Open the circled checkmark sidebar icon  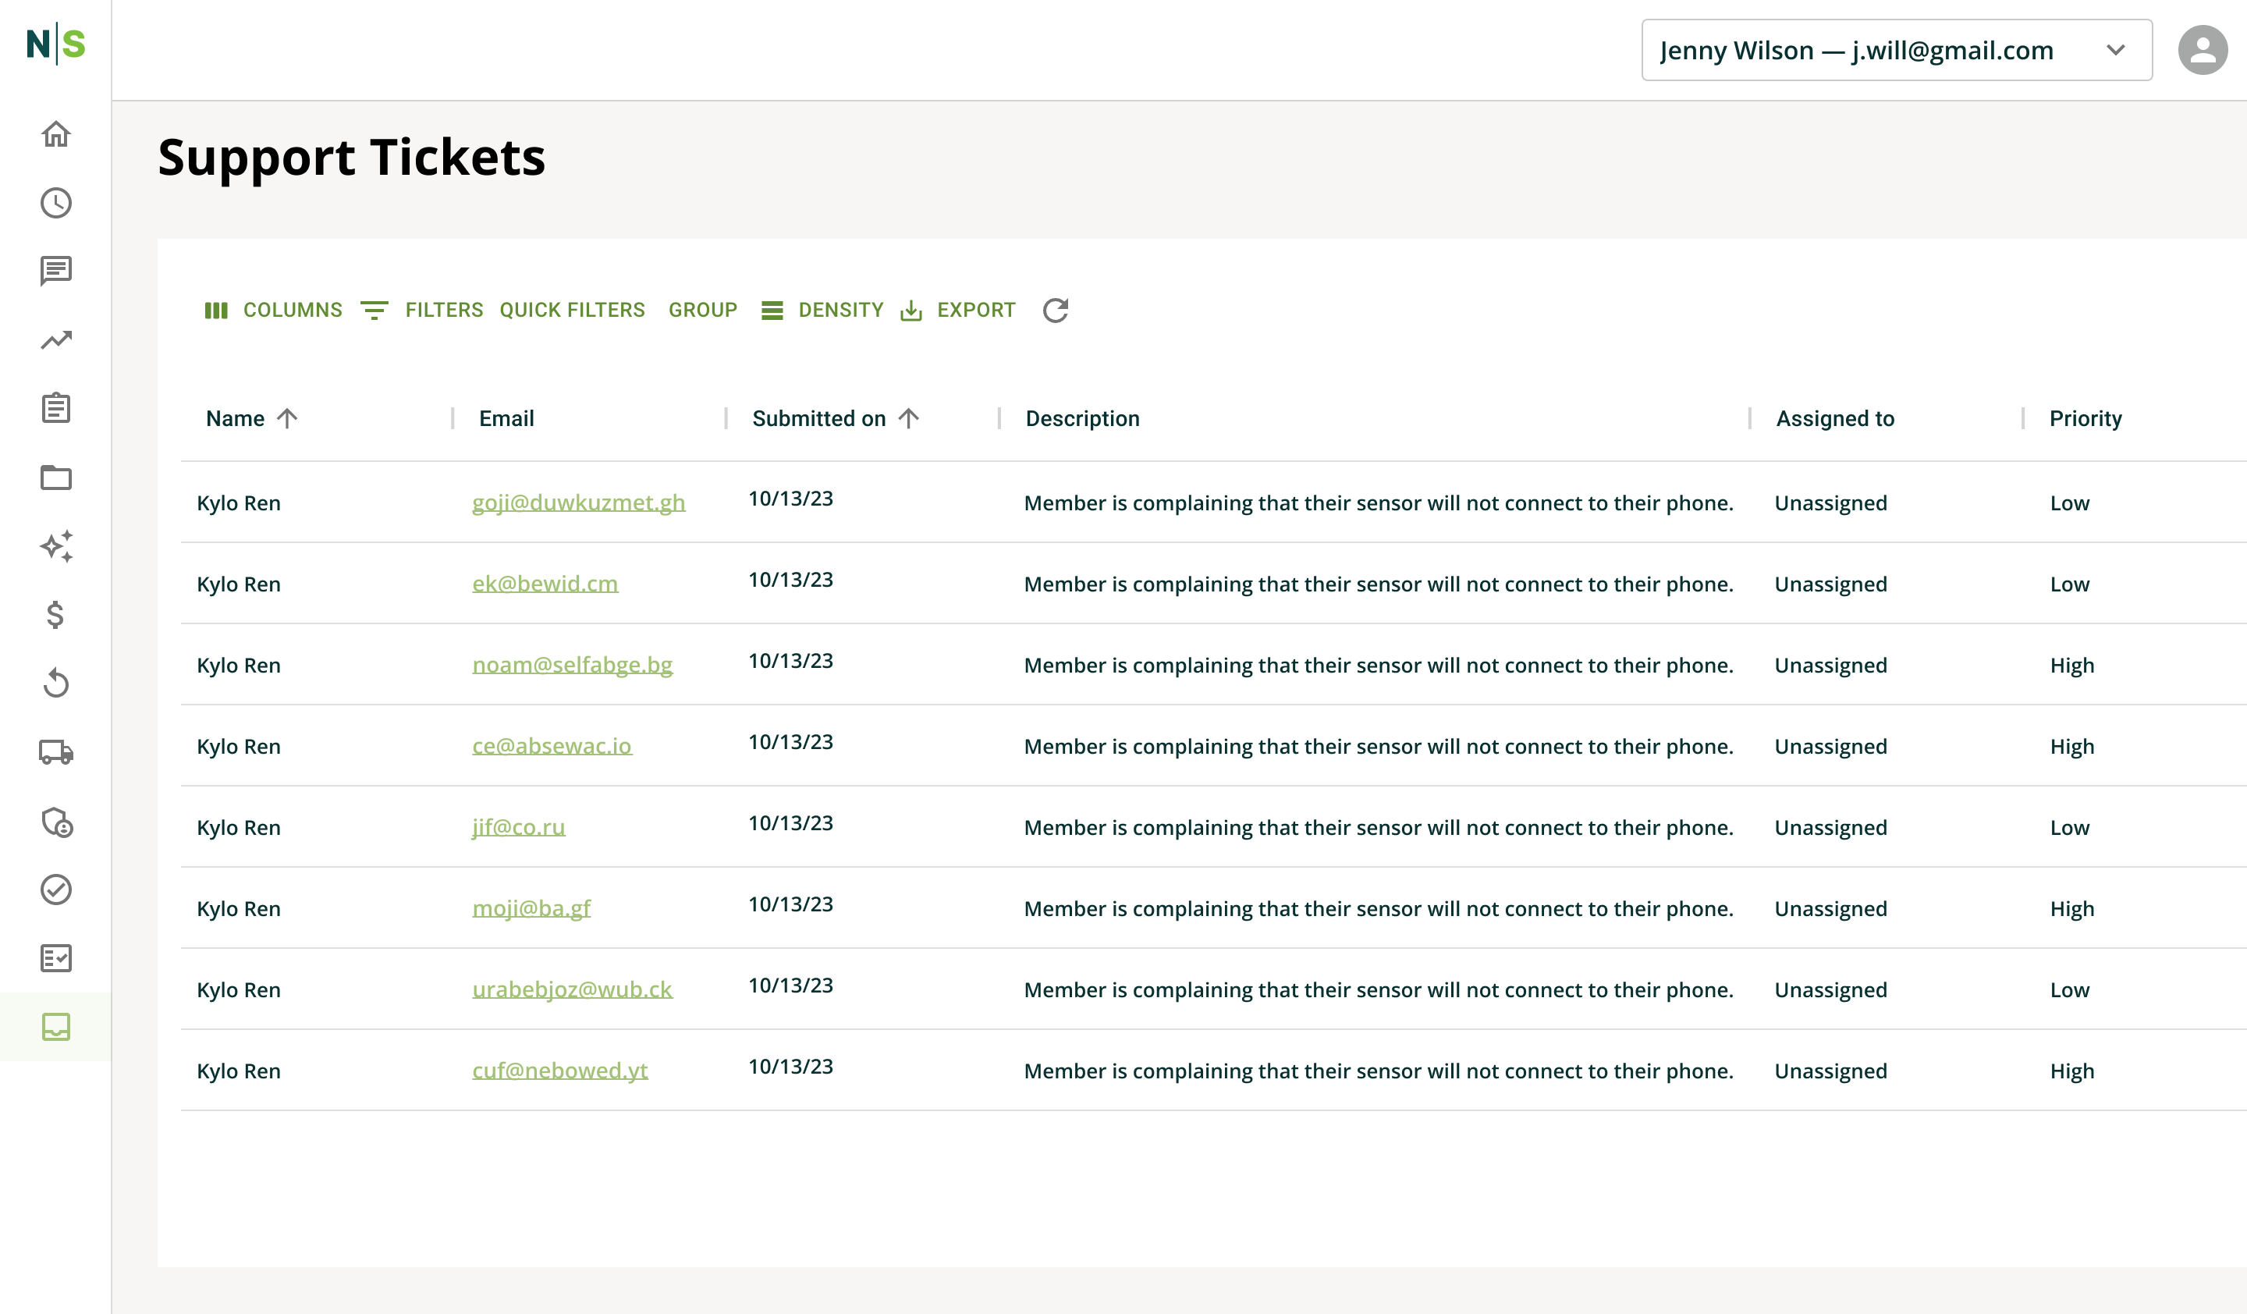point(55,889)
